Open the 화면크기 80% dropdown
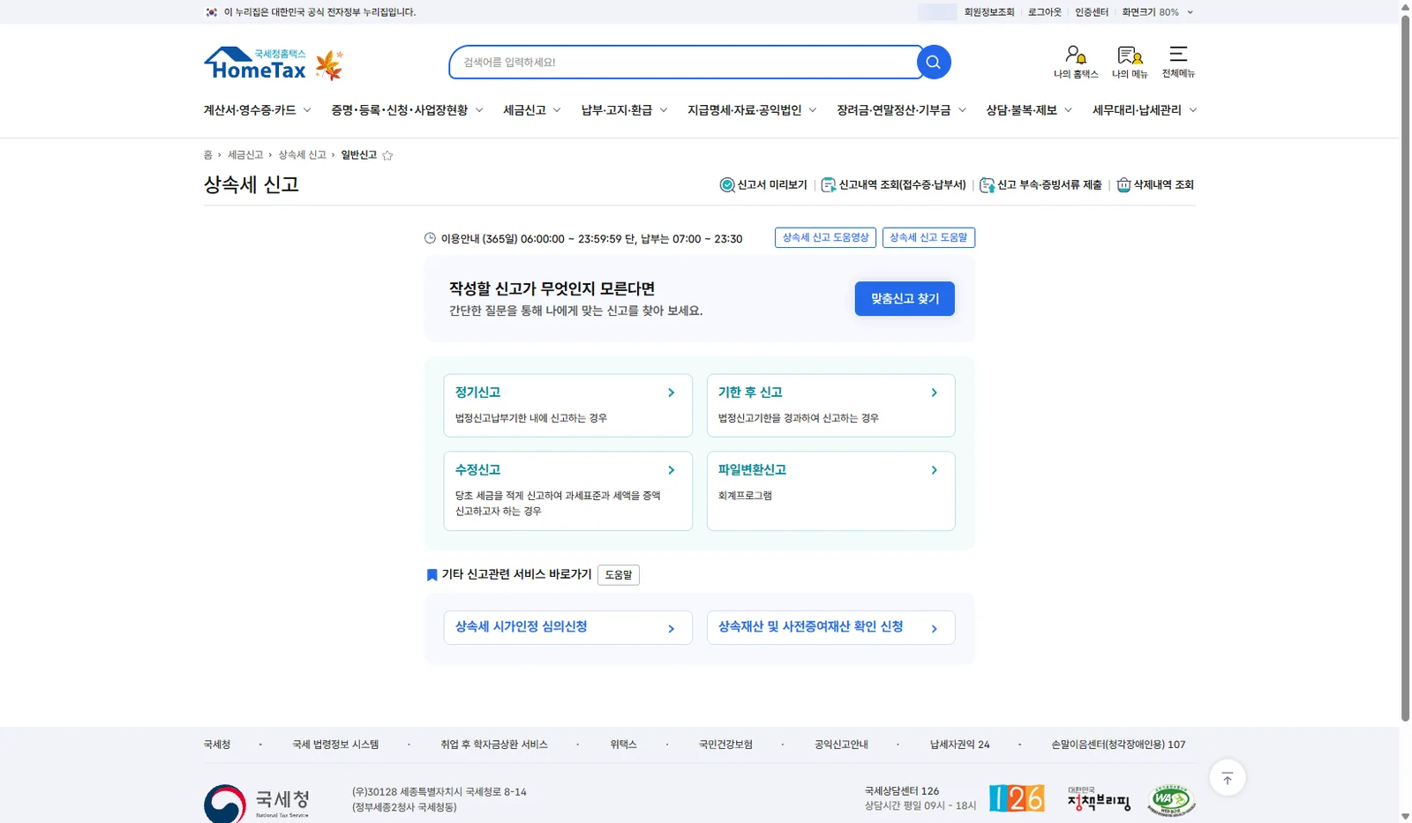This screenshot has width=1412, height=823. pyautogui.click(x=1158, y=12)
